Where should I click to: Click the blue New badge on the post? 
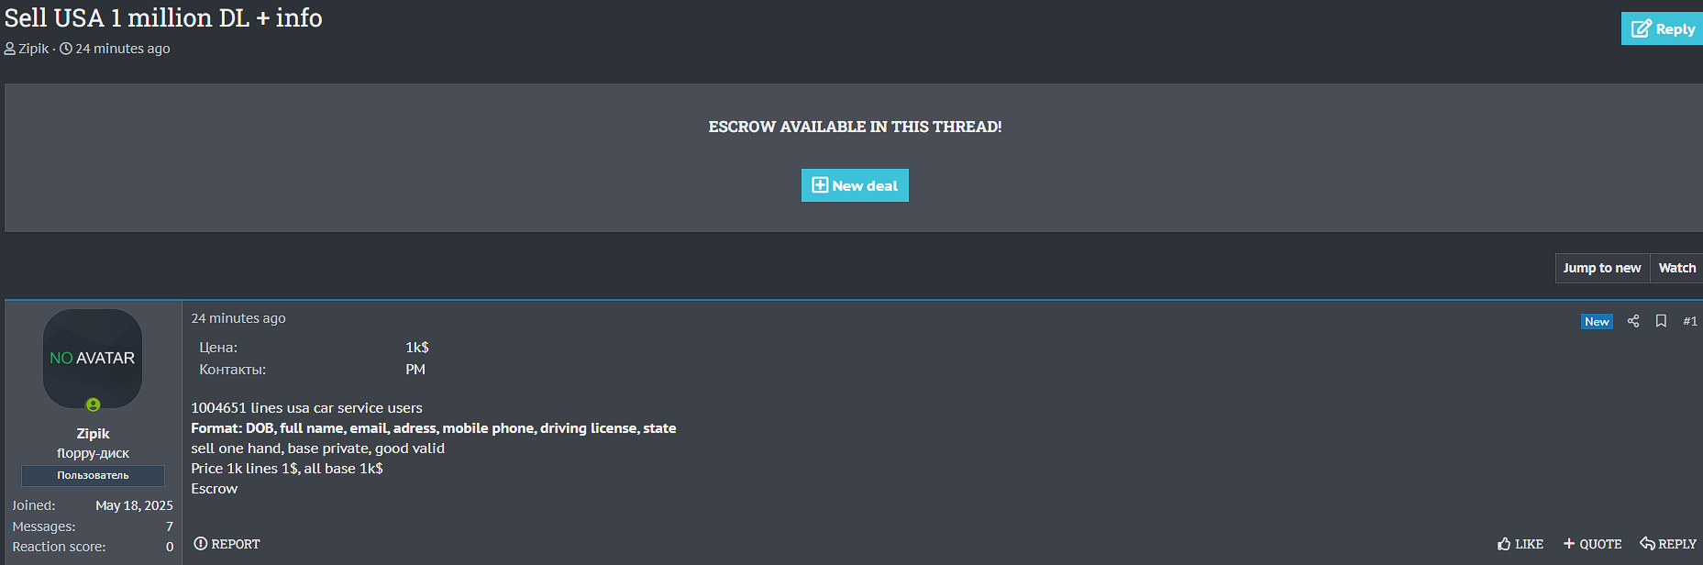click(x=1596, y=321)
